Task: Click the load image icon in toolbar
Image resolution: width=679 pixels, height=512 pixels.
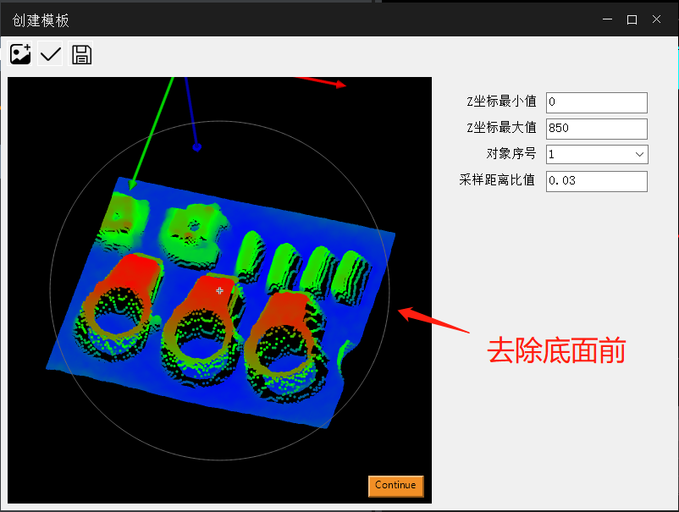Action: 20,54
